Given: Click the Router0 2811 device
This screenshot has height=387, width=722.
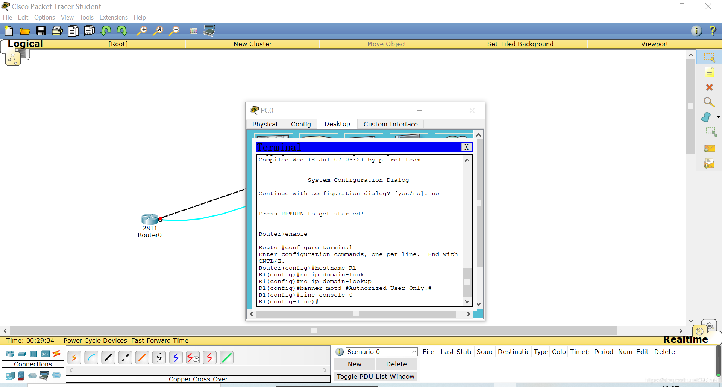Looking at the screenshot, I should click(x=150, y=219).
